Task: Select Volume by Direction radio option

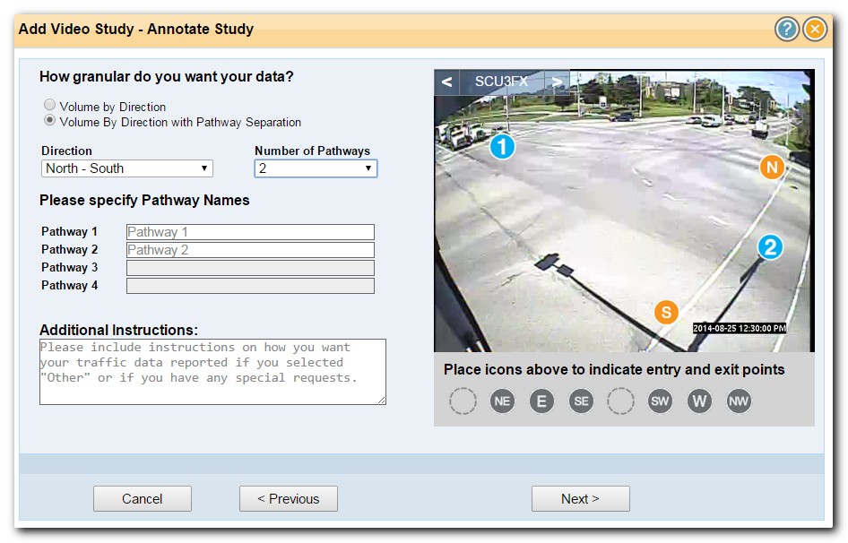Action: click(50, 106)
